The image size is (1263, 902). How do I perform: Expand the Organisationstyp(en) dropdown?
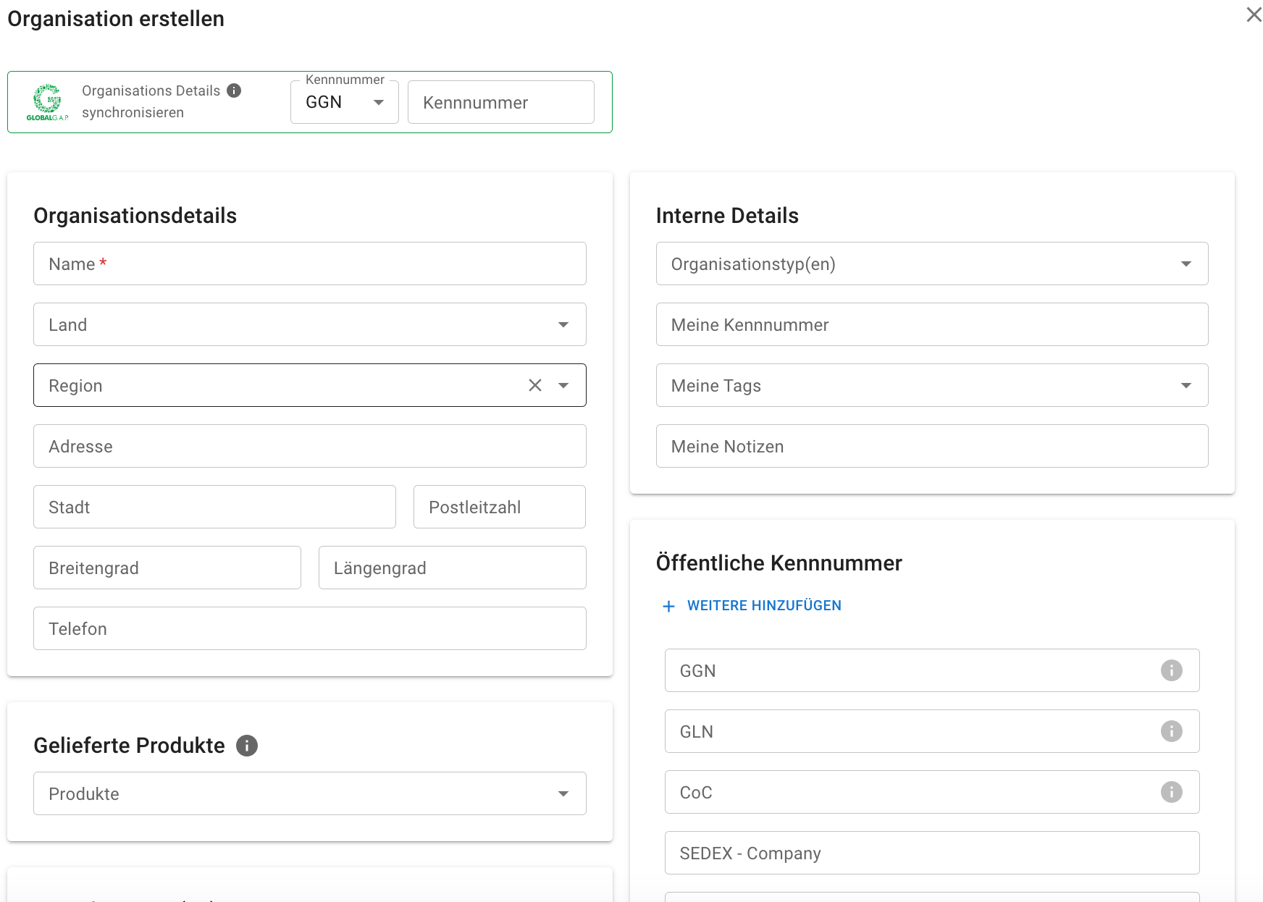point(932,264)
